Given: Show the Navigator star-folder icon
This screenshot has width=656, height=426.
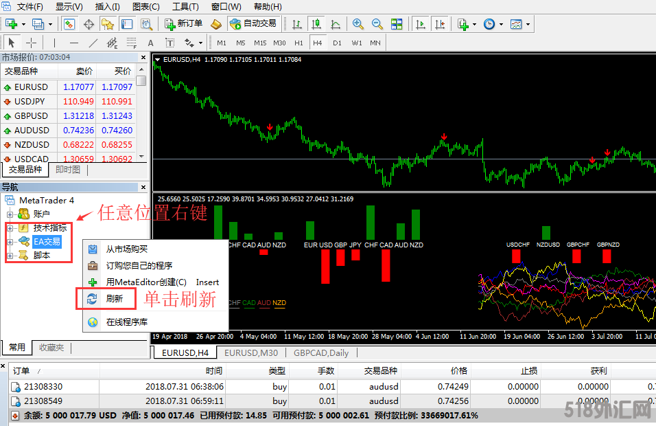Looking at the screenshot, I should click(x=108, y=24).
